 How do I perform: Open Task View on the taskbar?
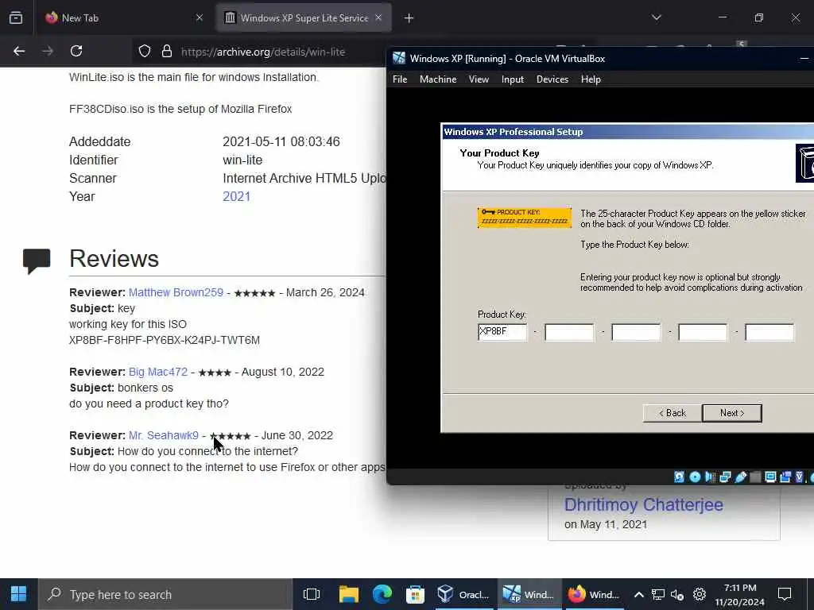[x=312, y=594]
